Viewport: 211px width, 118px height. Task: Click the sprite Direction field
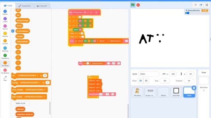[x=189, y=81]
